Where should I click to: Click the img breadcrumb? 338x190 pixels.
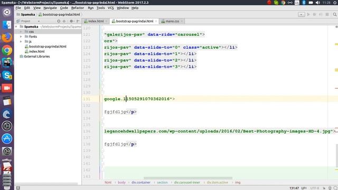(x=238, y=183)
